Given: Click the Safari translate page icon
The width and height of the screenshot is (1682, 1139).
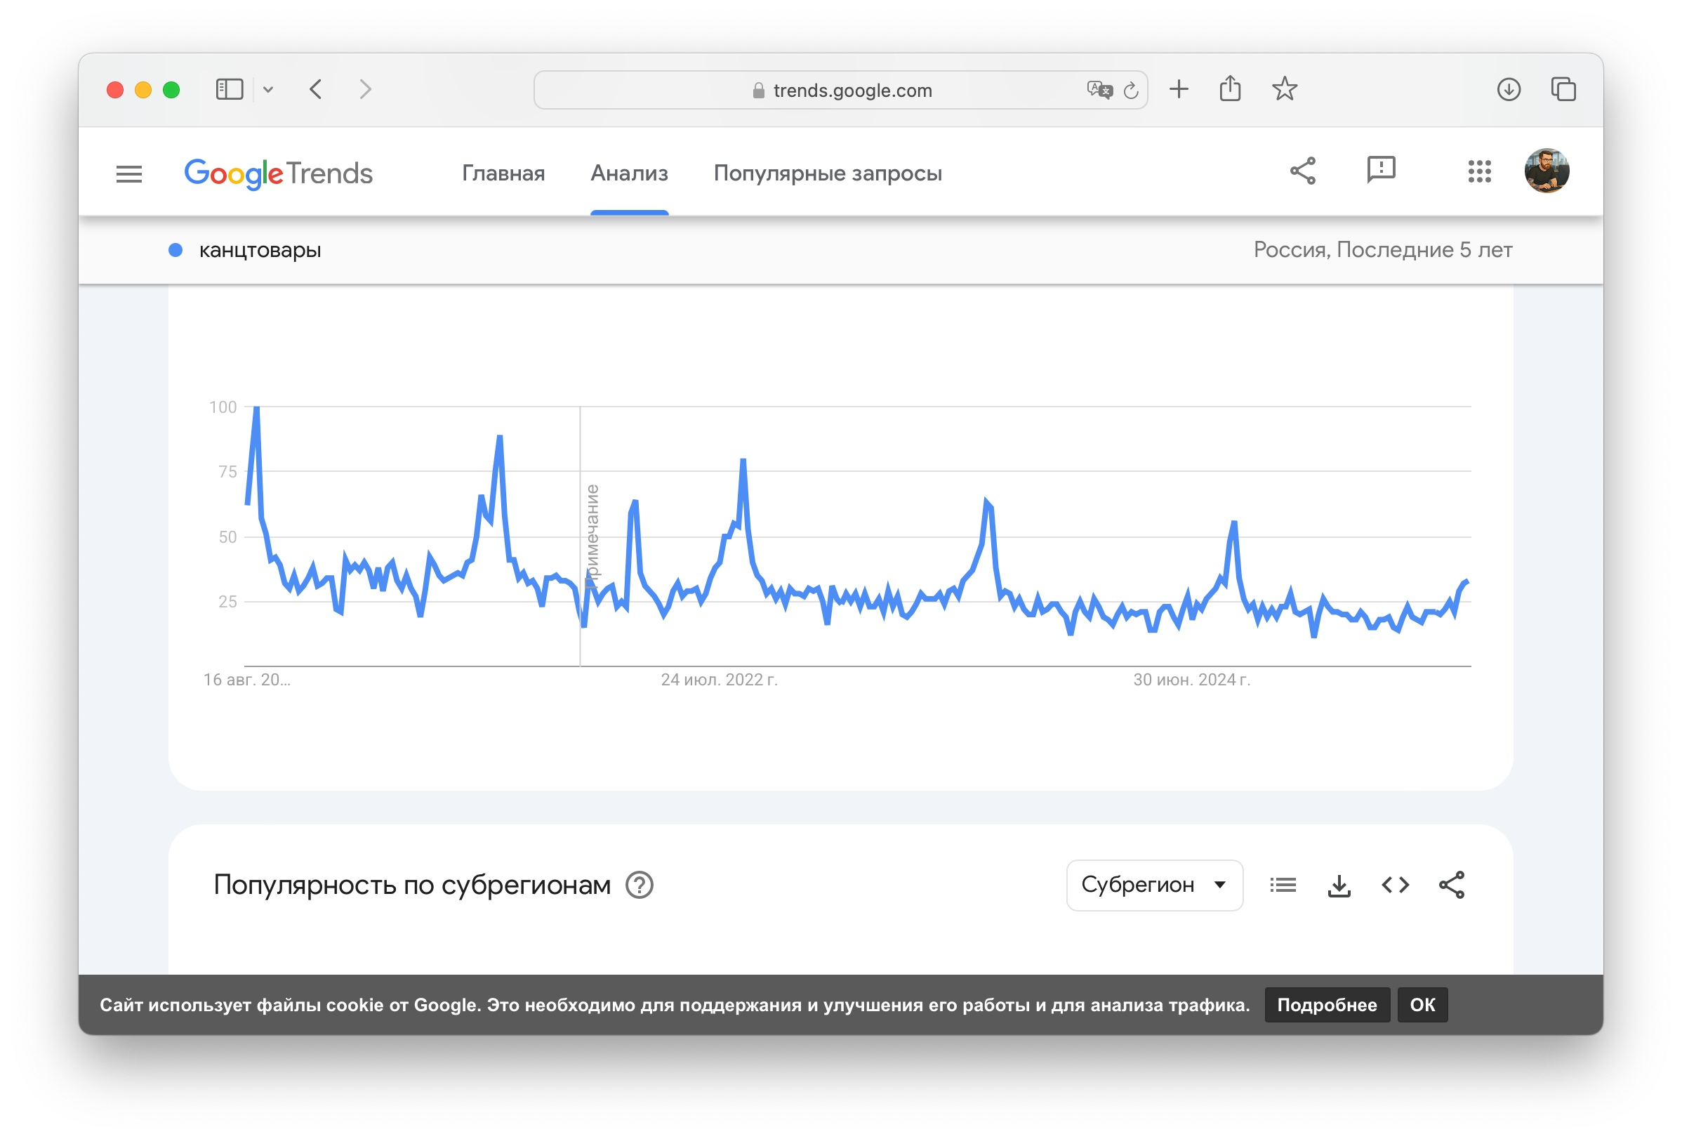Looking at the screenshot, I should click(1099, 90).
